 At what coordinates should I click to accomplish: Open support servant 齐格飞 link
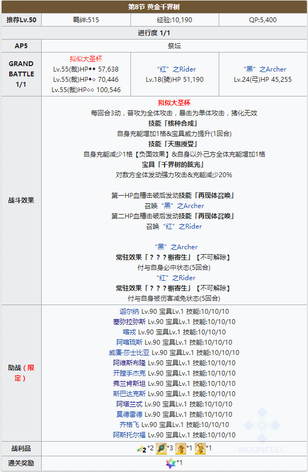pyautogui.click(x=129, y=425)
